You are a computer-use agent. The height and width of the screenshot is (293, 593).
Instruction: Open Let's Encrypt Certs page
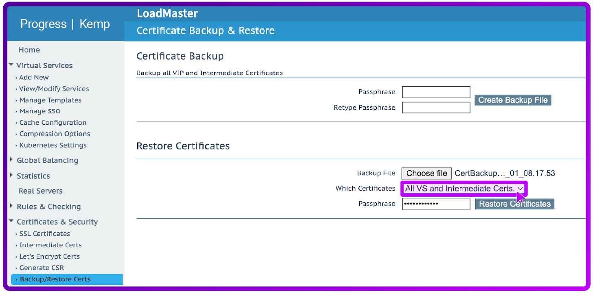[x=49, y=256]
